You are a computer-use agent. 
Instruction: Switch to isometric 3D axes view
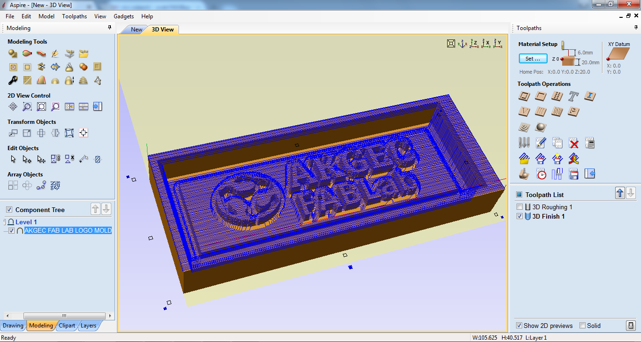click(463, 44)
